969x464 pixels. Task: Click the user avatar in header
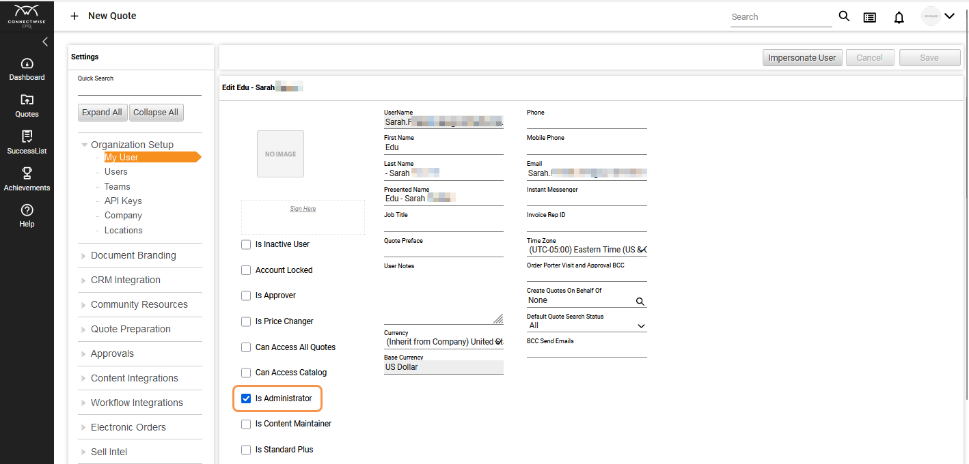coord(931,16)
